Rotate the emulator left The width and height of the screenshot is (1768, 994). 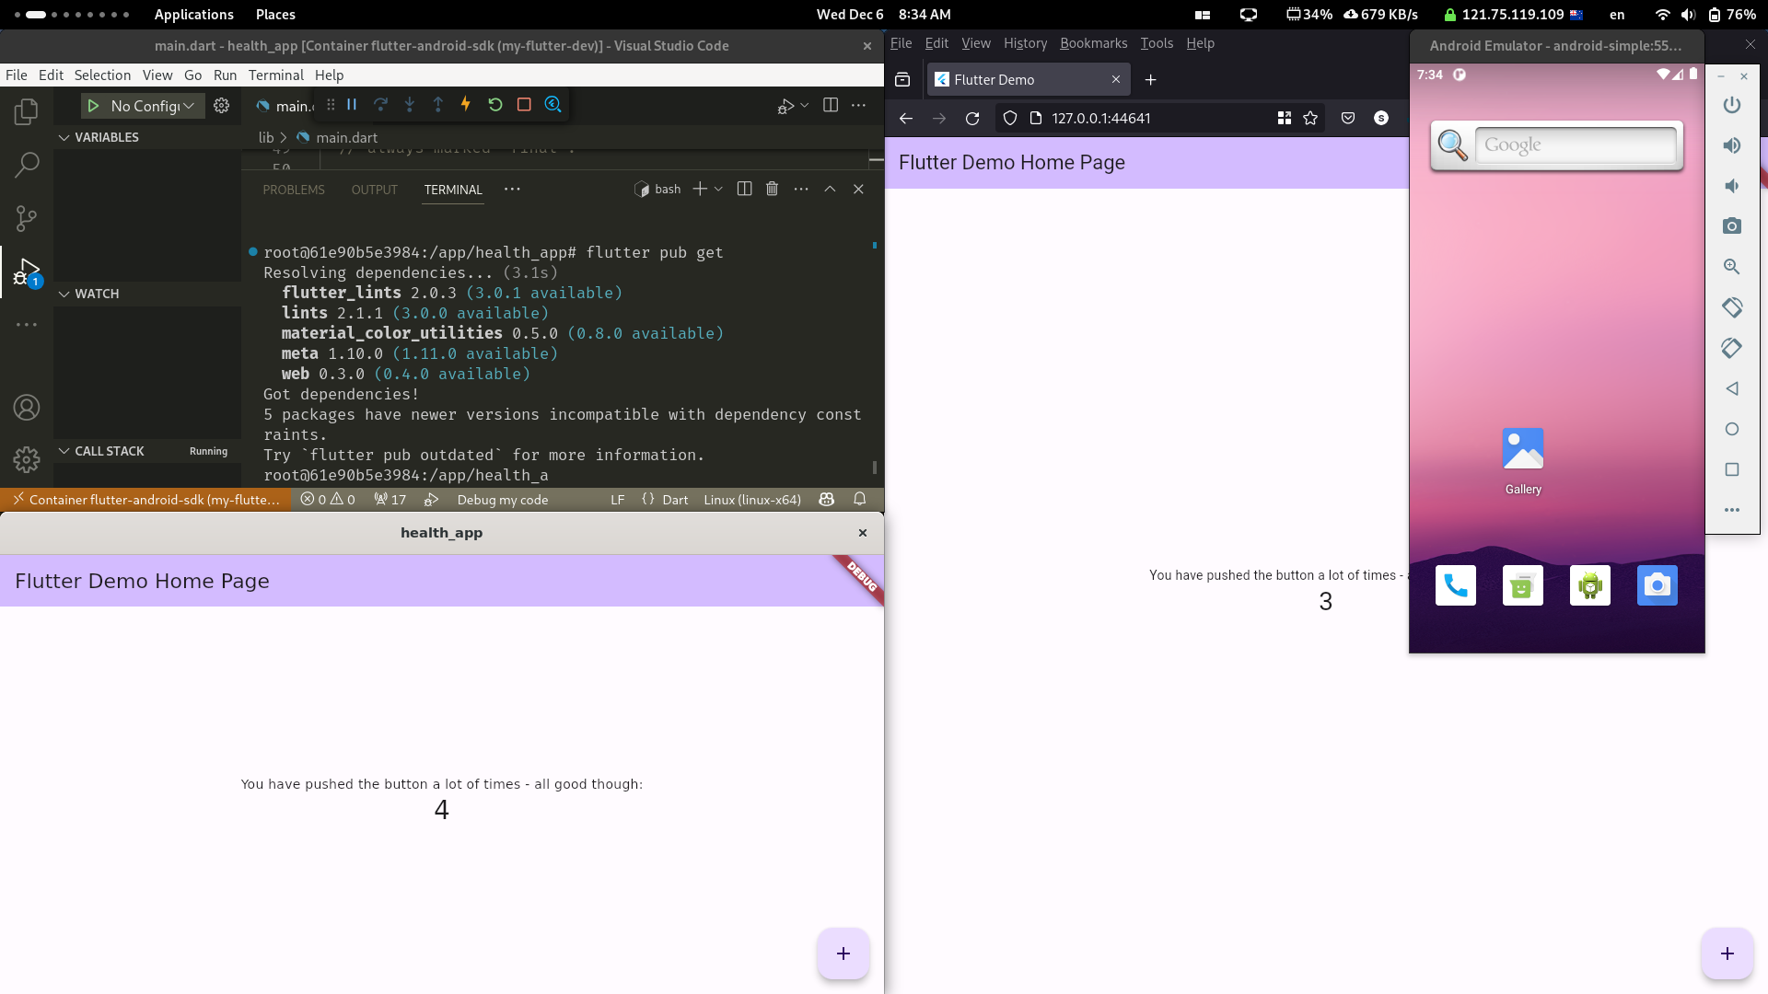pyautogui.click(x=1731, y=307)
